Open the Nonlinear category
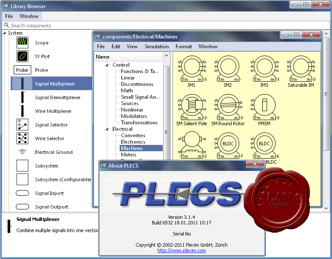This screenshot has height=259, width=332. coord(132,110)
